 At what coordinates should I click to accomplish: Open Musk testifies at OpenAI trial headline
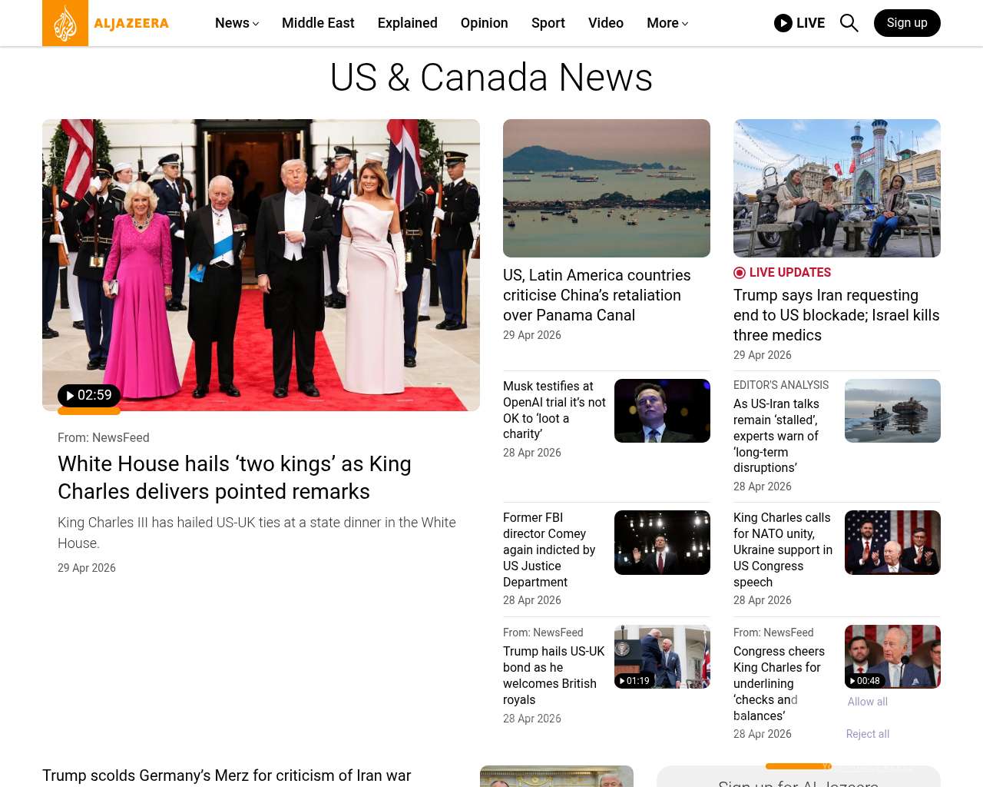point(554,410)
